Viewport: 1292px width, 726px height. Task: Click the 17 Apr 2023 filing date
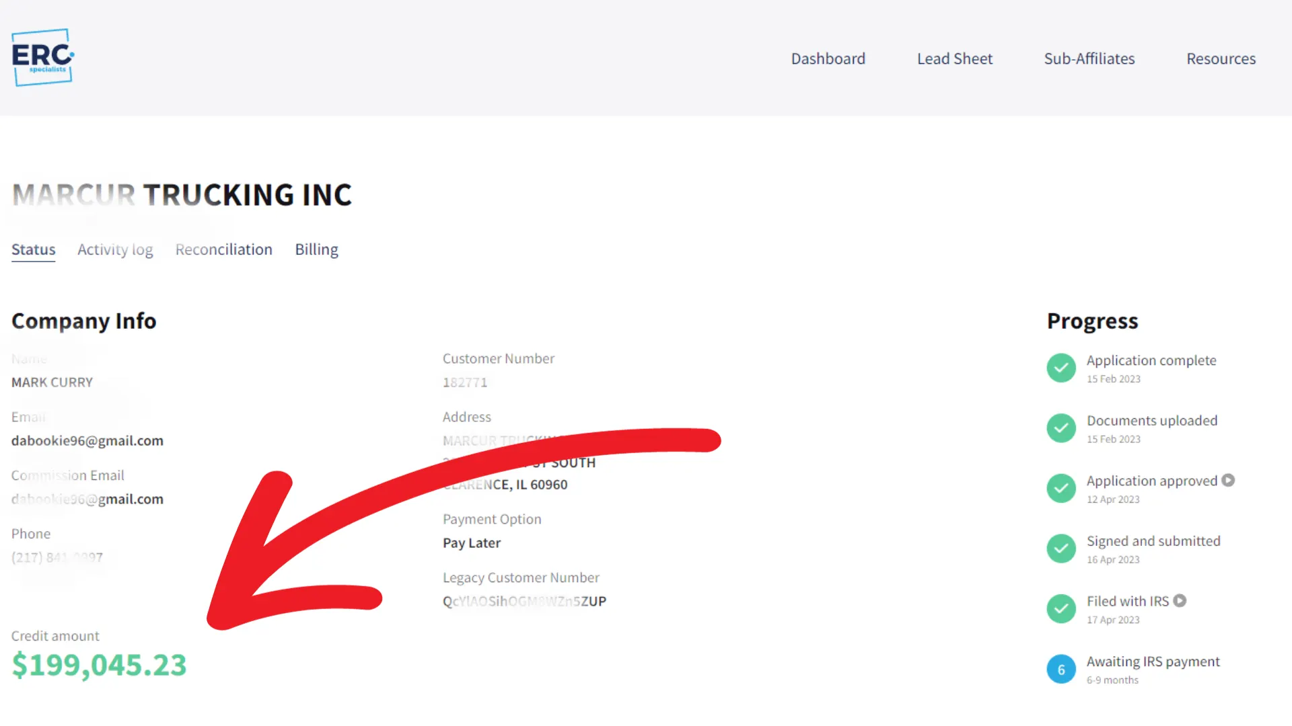(1113, 620)
